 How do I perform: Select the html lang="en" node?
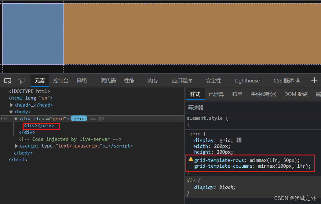click(31, 98)
